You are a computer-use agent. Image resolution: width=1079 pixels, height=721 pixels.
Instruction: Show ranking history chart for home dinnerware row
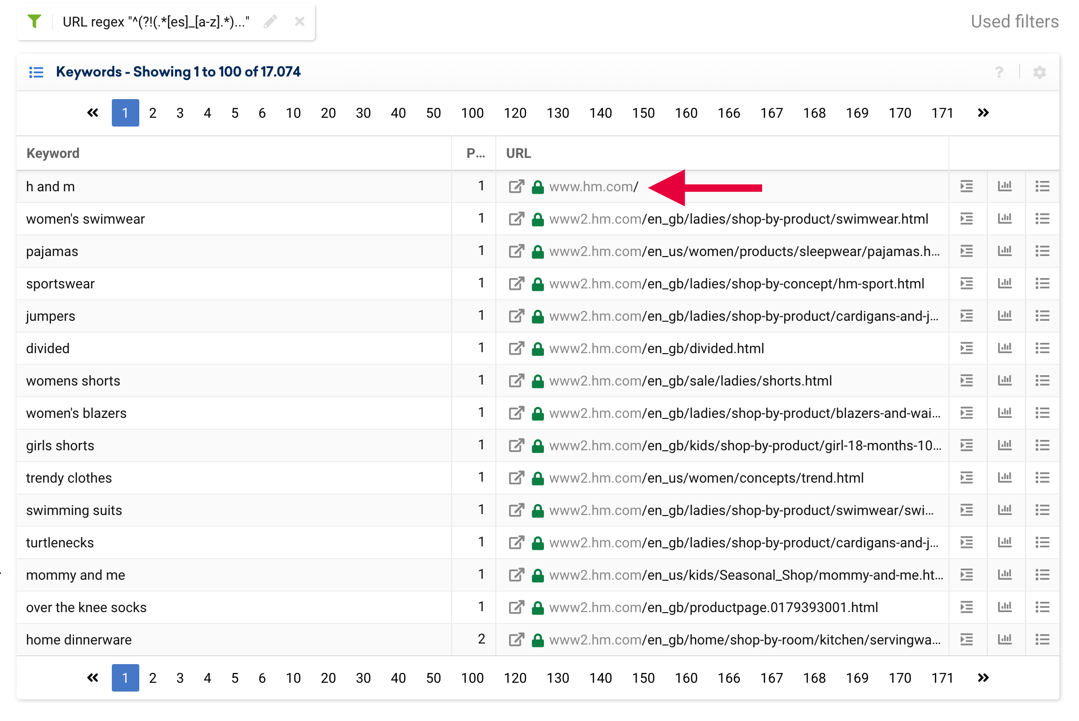1005,640
